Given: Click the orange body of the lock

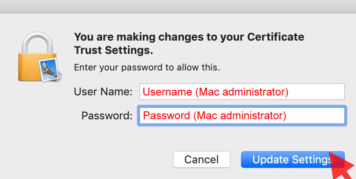Looking at the screenshot, I should click(28, 67).
